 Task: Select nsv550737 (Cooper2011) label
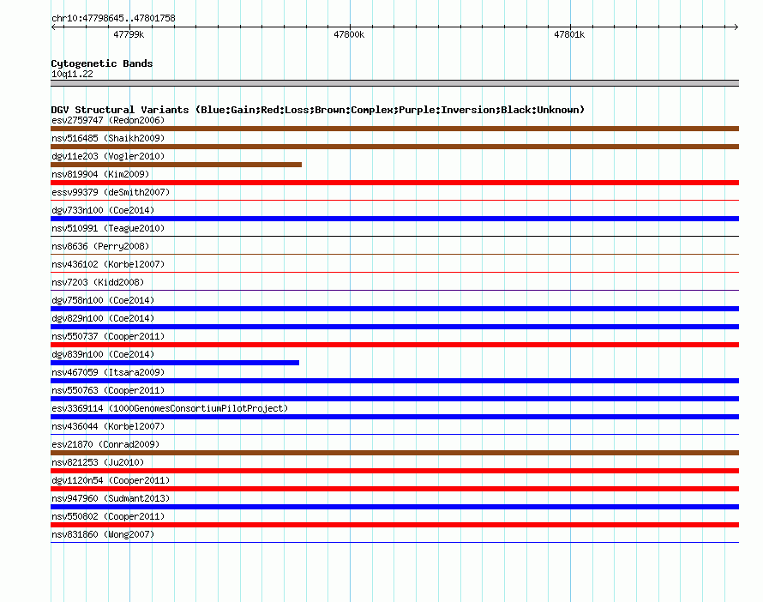click(108, 336)
